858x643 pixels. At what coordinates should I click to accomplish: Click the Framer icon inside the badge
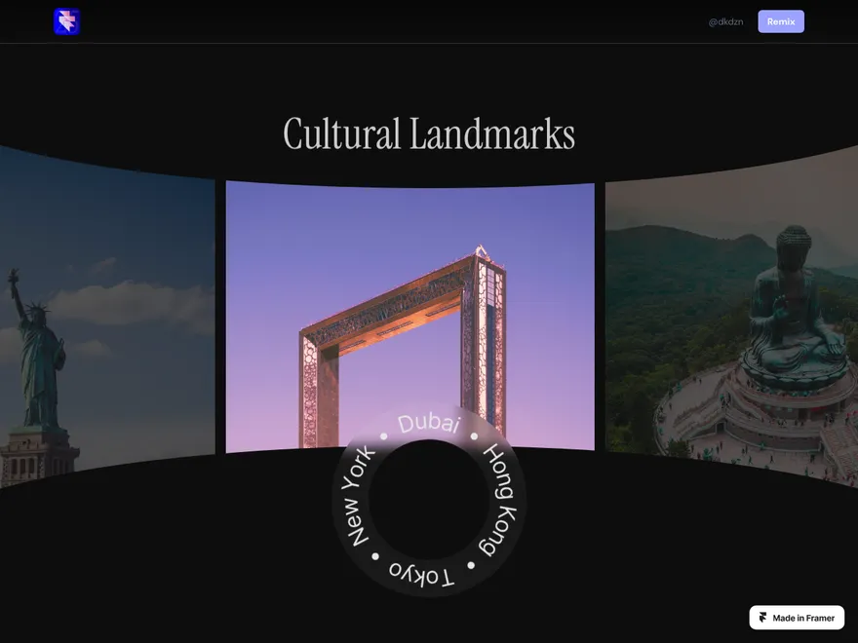762,618
